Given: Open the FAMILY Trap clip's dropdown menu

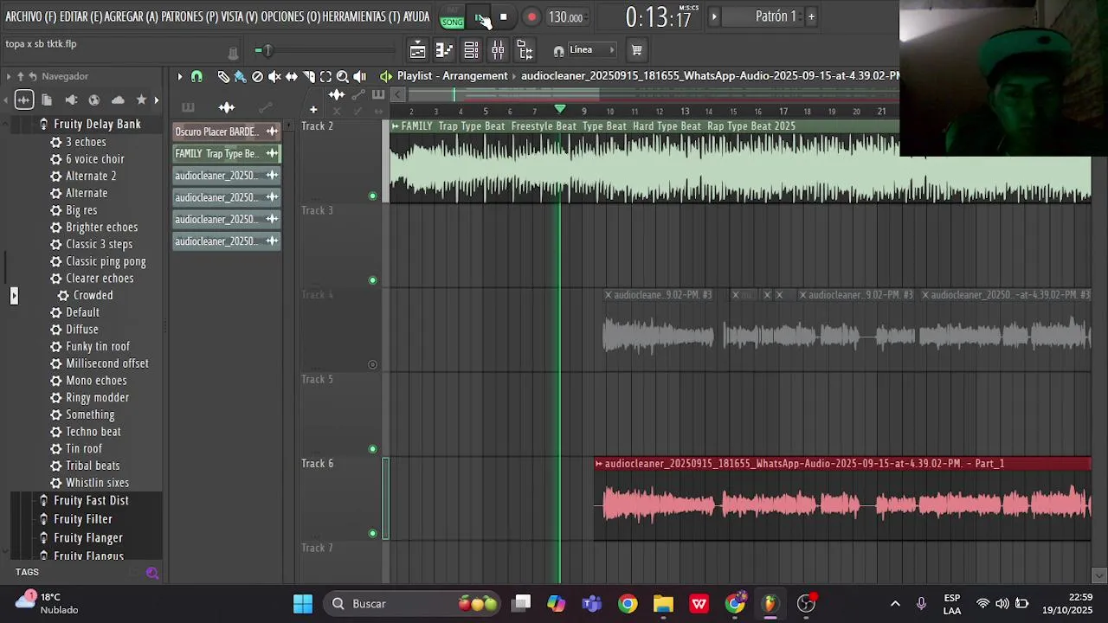Looking at the screenshot, I should [x=394, y=126].
